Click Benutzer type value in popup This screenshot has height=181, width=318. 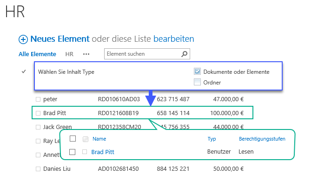pos(219,152)
